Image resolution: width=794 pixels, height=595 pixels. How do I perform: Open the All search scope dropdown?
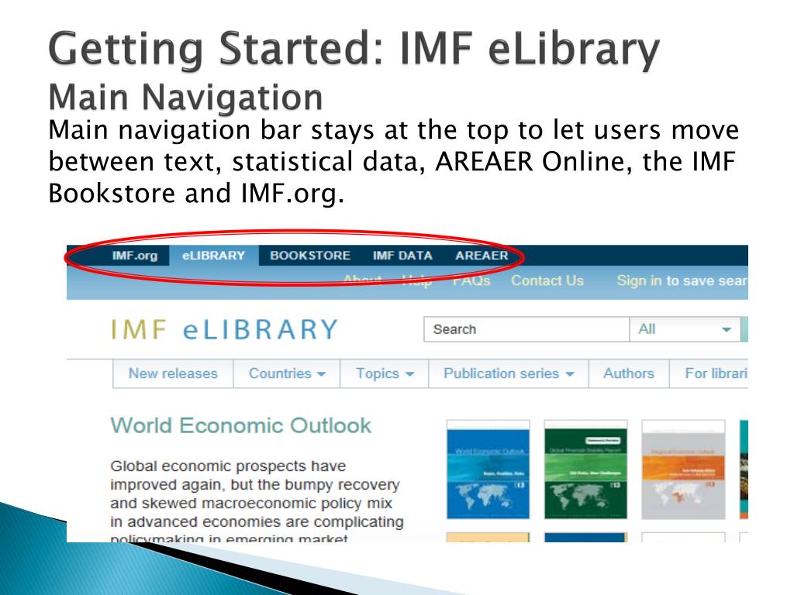click(685, 329)
